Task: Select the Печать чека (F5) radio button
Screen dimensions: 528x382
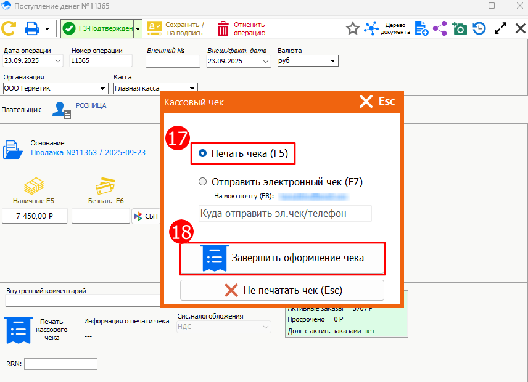Action: pyautogui.click(x=203, y=153)
